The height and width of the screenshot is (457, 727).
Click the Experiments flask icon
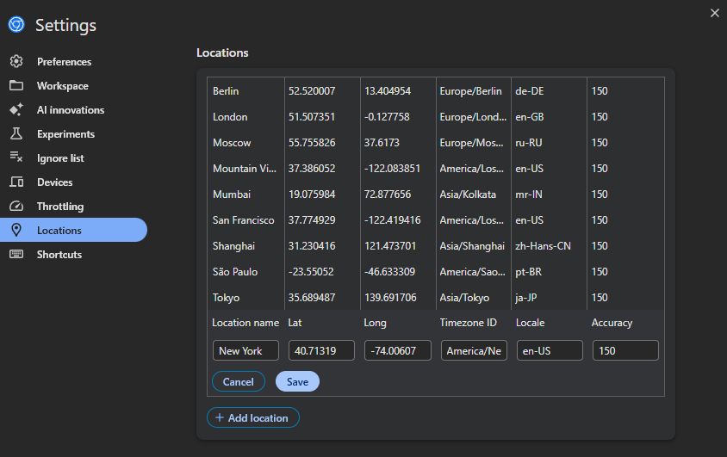16,133
